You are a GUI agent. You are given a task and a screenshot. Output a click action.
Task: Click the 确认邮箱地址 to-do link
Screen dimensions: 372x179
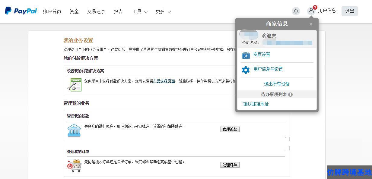(256, 104)
